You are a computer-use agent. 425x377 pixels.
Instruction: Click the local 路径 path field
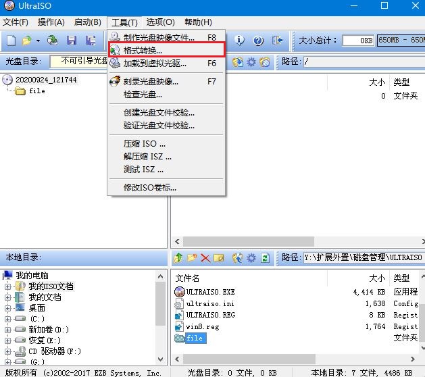point(364,257)
